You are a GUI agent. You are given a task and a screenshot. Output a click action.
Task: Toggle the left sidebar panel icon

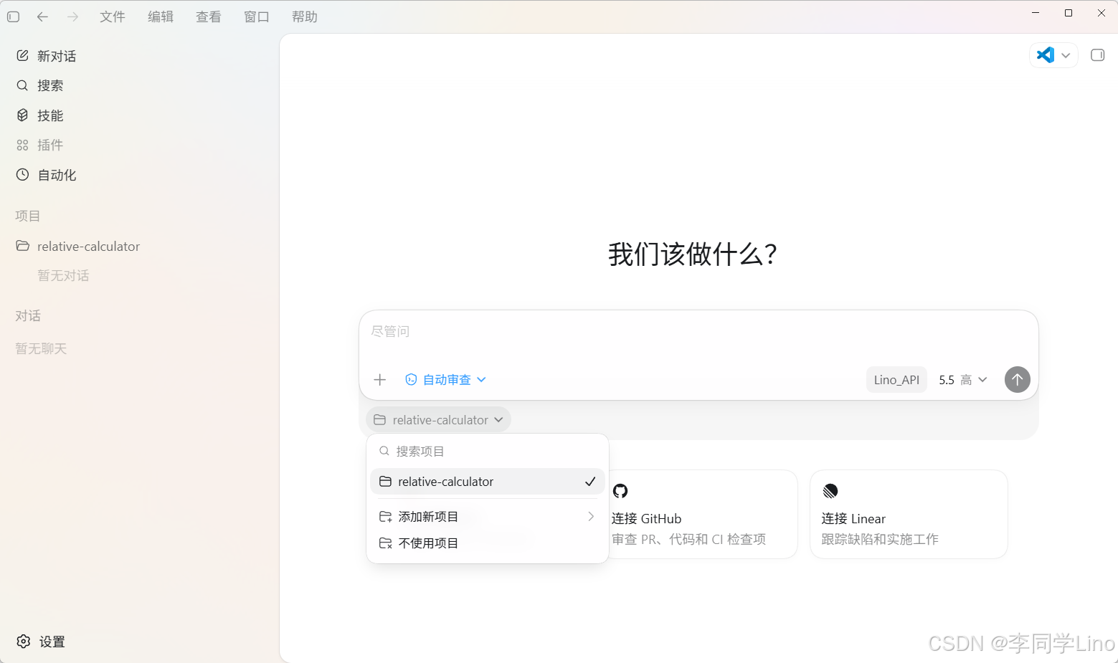click(x=13, y=16)
